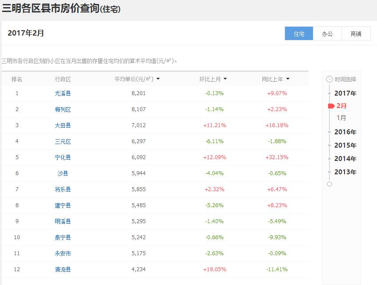Open the 尤溪县 district link
The height and width of the screenshot is (285, 377).
coord(63,93)
